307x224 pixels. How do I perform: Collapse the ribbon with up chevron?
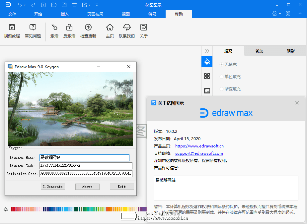coord(300,14)
